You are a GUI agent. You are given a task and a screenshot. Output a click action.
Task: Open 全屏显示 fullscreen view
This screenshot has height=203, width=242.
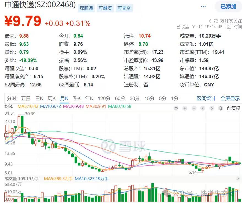pos(230,98)
